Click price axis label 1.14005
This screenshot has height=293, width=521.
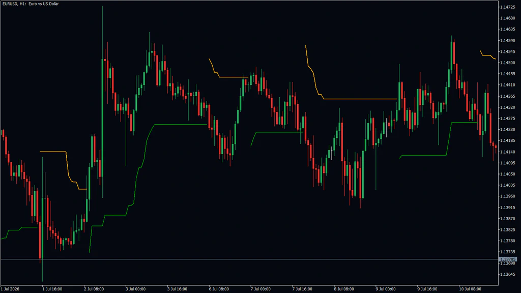click(x=508, y=185)
